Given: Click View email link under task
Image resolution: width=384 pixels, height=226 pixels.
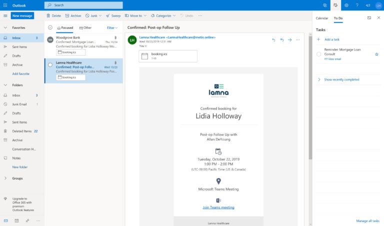Looking at the screenshot, I should (x=333, y=59).
